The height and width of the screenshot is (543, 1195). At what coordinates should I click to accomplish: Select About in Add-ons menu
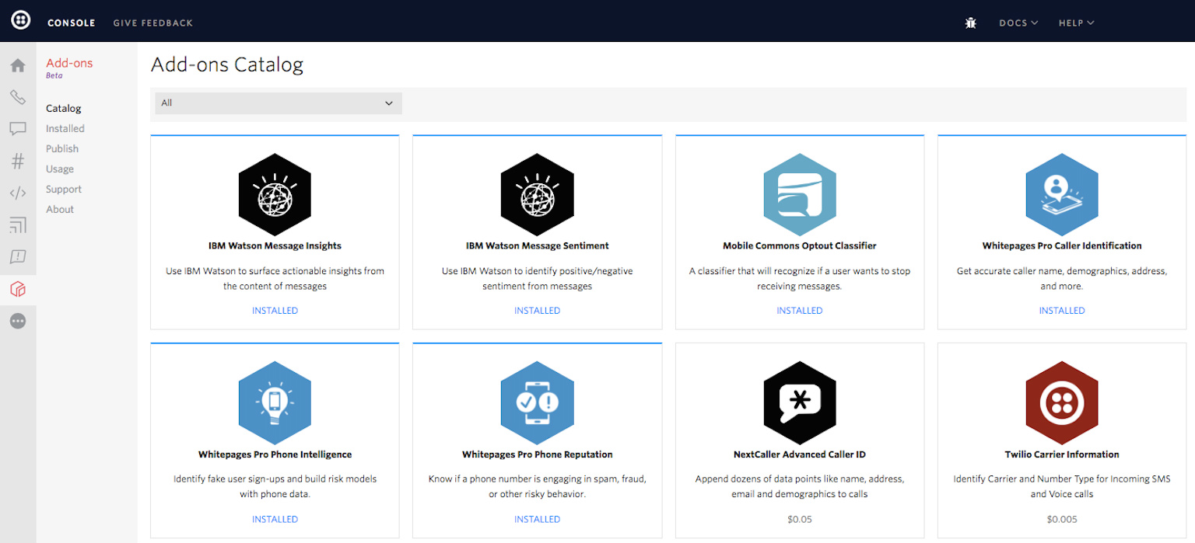(x=60, y=210)
